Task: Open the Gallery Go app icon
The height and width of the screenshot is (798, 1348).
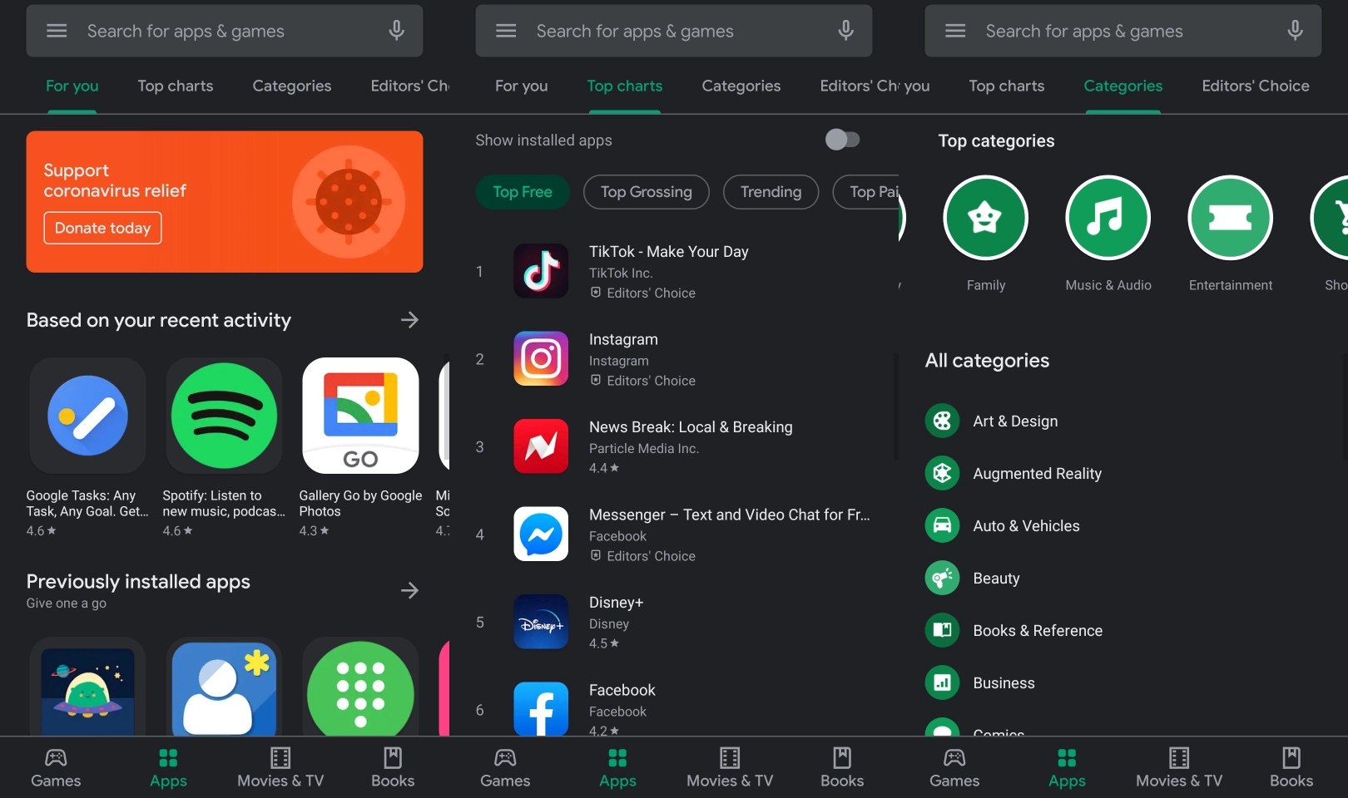Action: 360,415
